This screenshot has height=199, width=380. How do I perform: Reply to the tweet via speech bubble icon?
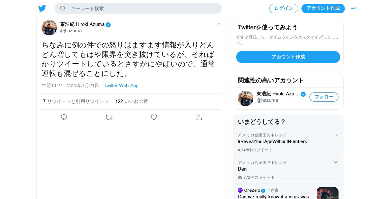64,117
